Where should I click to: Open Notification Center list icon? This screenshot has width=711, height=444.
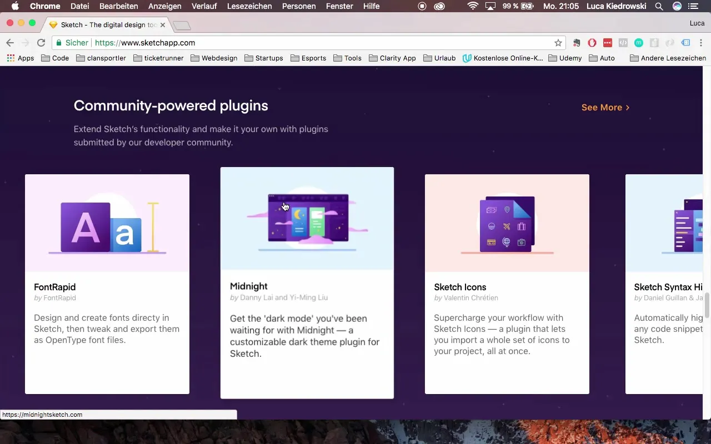pos(694,6)
